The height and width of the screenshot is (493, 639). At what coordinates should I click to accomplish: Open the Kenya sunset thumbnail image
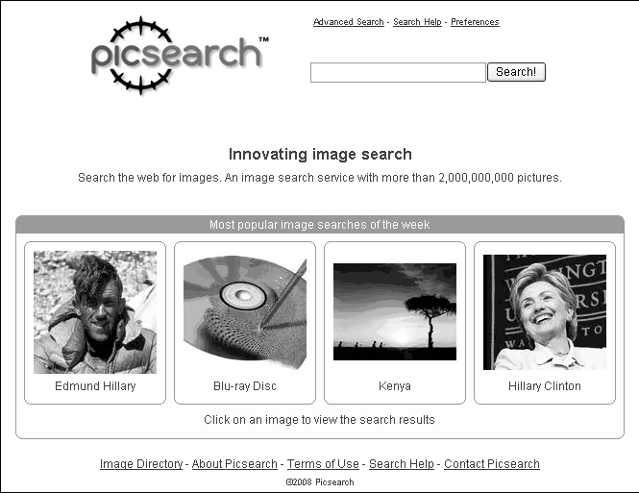395,311
